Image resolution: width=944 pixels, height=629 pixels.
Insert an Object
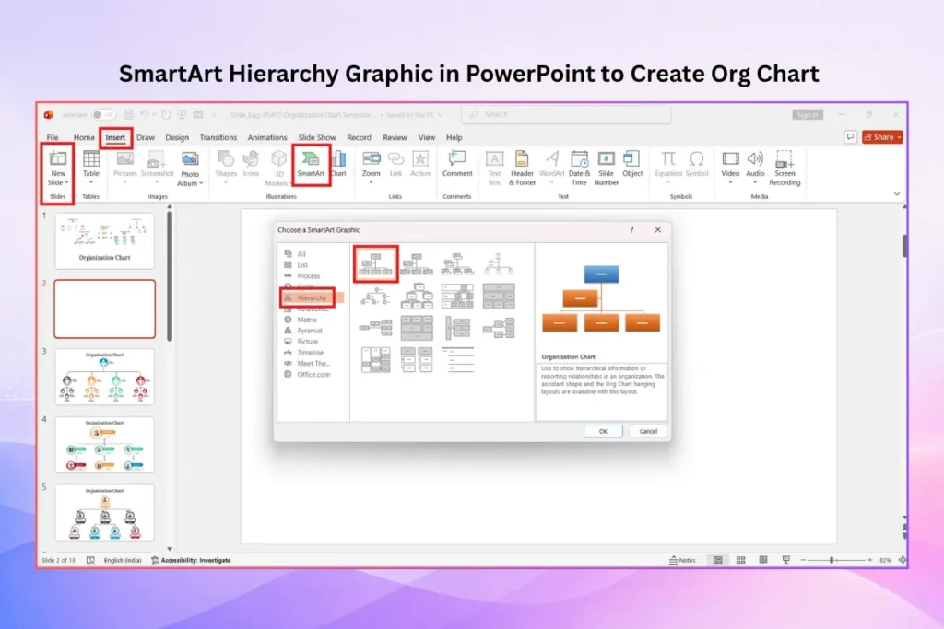[632, 164]
